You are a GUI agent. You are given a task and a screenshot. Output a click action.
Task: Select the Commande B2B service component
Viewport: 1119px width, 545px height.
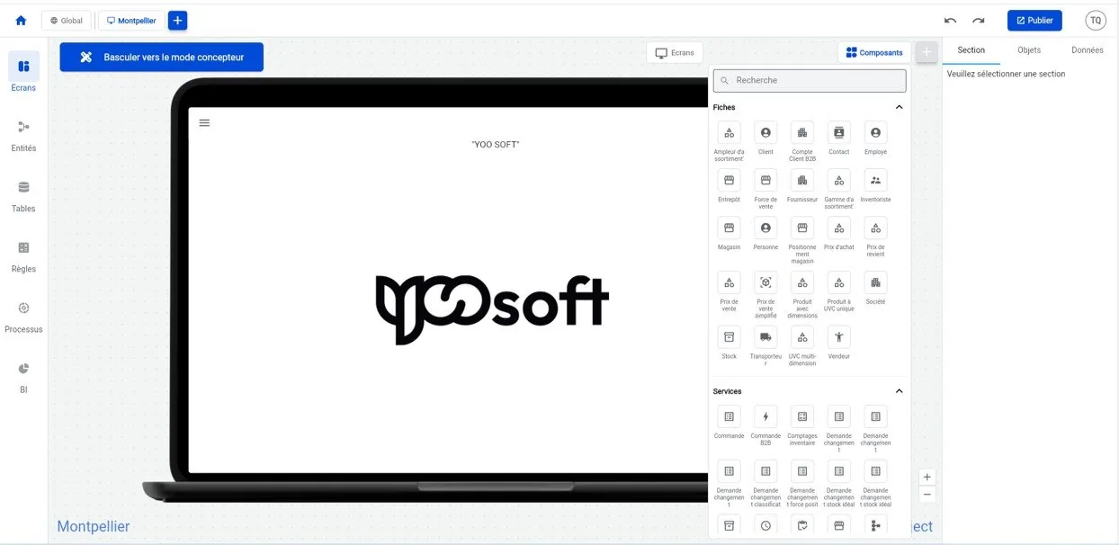[x=765, y=426]
